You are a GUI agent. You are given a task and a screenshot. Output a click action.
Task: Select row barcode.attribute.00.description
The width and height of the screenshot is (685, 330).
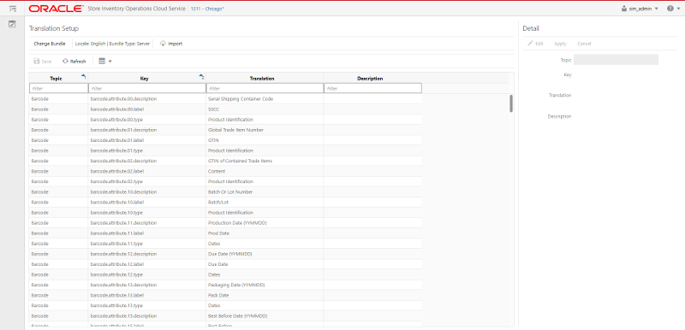click(x=225, y=99)
